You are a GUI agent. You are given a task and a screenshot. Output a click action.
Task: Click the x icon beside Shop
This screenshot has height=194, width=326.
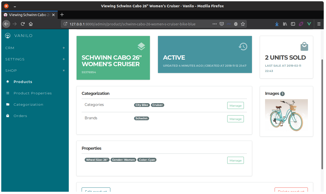point(64,70)
